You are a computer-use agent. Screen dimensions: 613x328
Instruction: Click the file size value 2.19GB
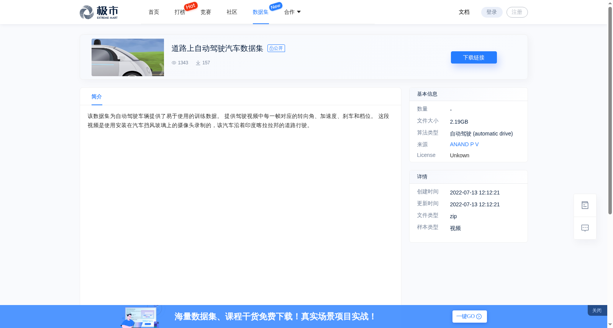[x=459, y=122]
